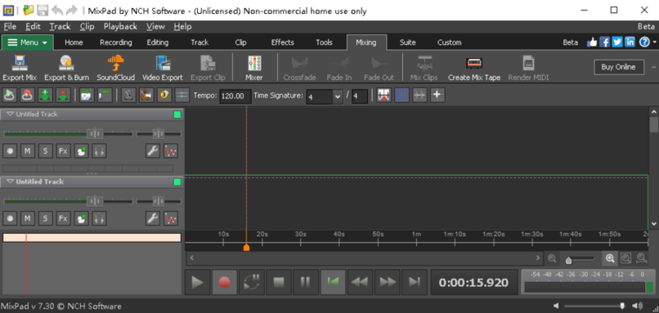
Task: Open Video Export tool
Action: (163, 68)
